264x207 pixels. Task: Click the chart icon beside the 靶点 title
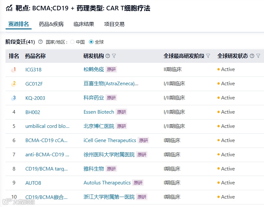pyautogui.click(x=9, y=8)
